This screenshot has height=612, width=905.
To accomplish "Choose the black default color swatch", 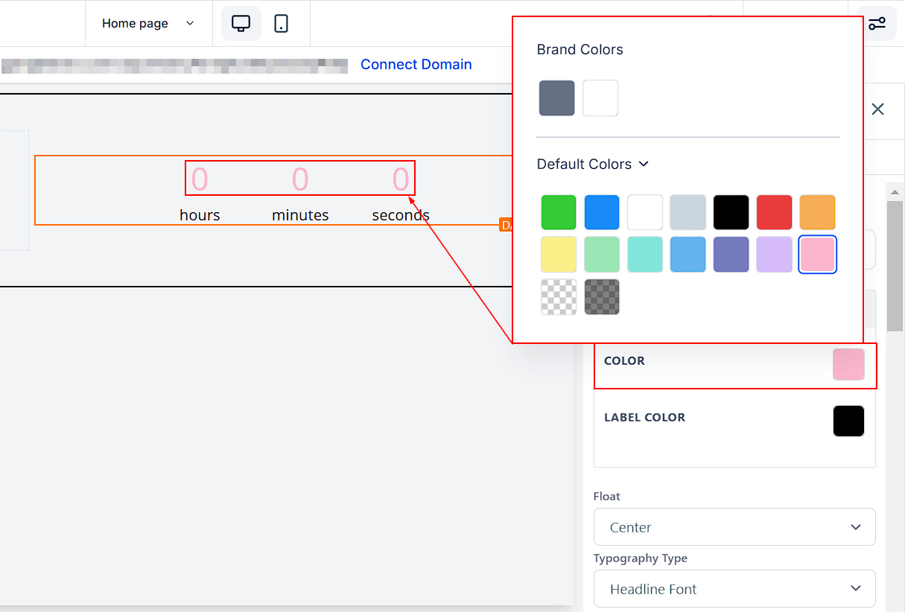I will click(731, 213).
